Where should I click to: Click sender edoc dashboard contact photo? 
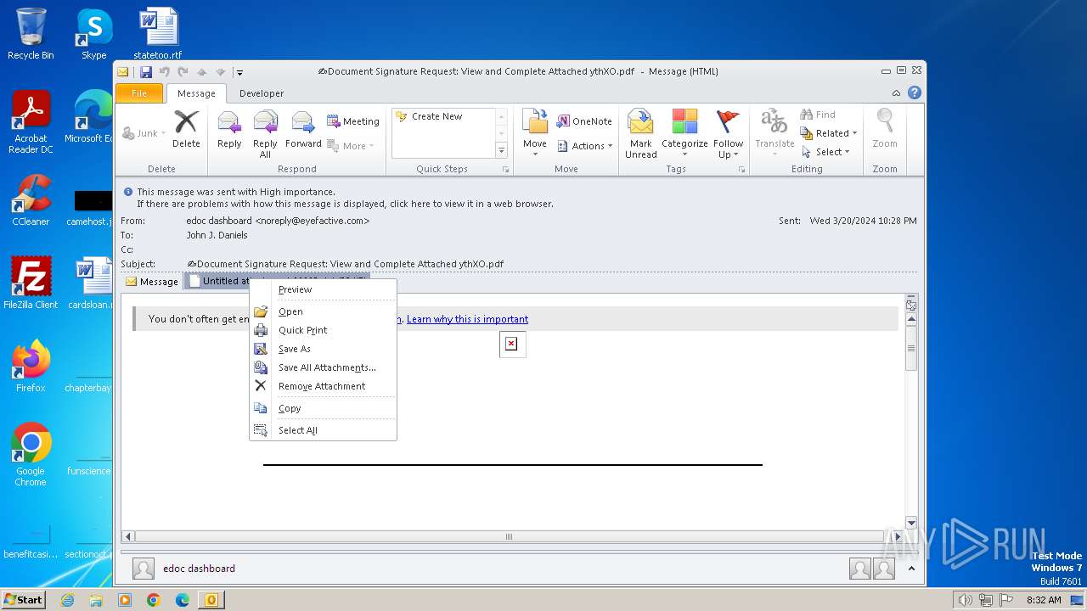(x=144, y=569)
